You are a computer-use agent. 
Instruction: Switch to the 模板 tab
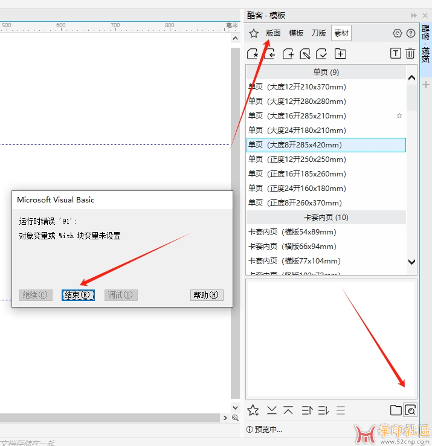(x=296, y=33)
